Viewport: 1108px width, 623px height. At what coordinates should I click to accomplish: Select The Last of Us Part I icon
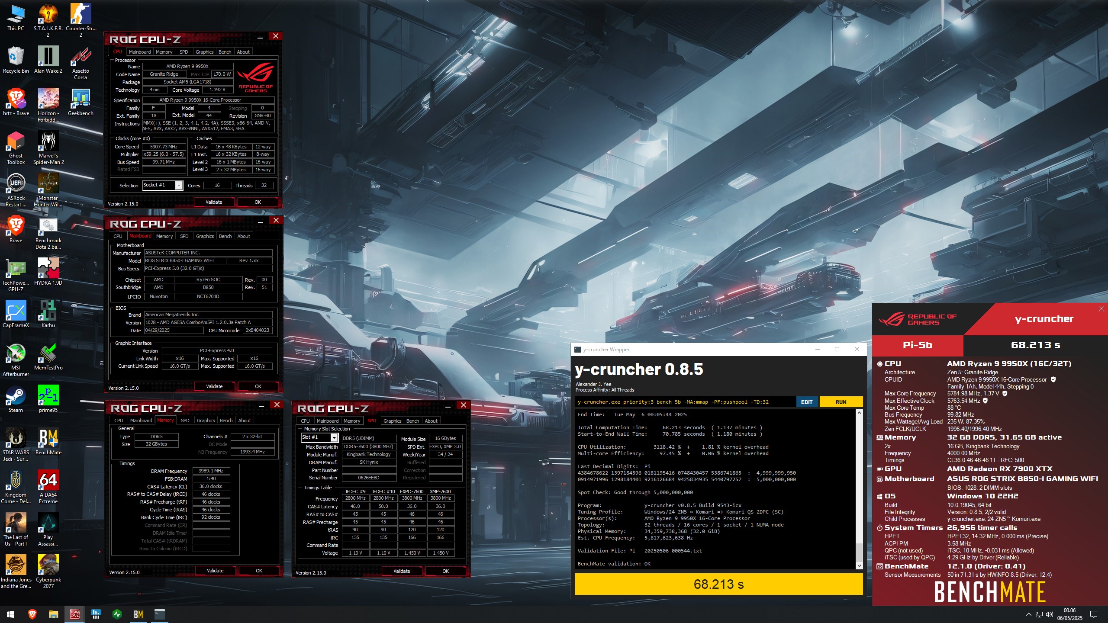[x=16, y=529]
